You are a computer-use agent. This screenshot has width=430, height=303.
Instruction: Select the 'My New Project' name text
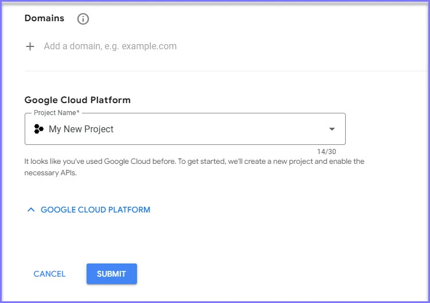click(81, 129)
